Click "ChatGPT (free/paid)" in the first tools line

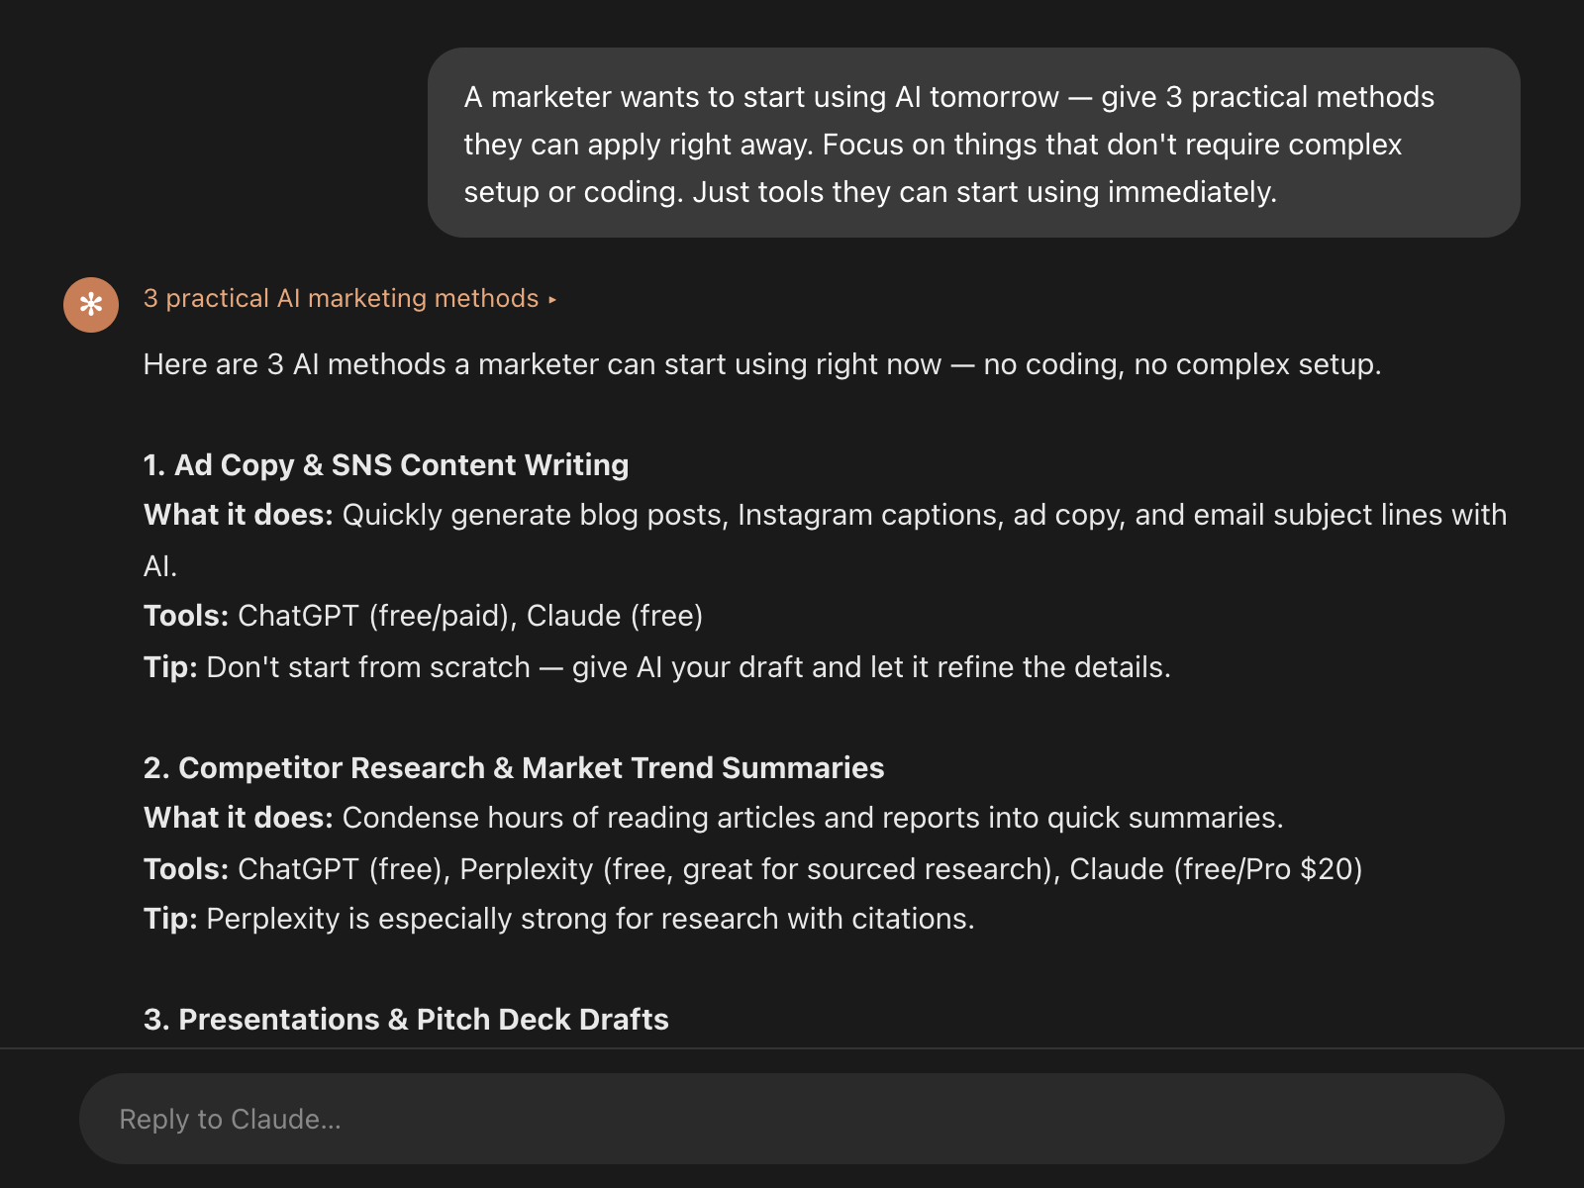(373, 616)
